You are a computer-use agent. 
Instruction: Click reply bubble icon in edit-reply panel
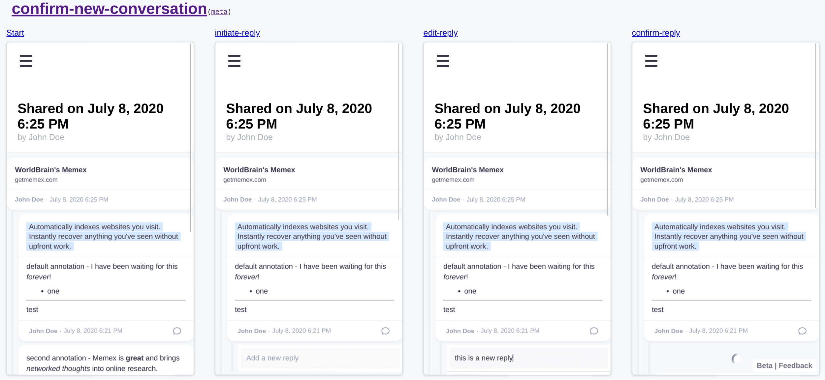pos(594,331)
